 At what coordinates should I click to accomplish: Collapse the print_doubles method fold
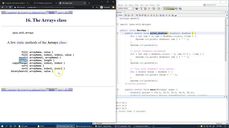[x=118, y=33]
